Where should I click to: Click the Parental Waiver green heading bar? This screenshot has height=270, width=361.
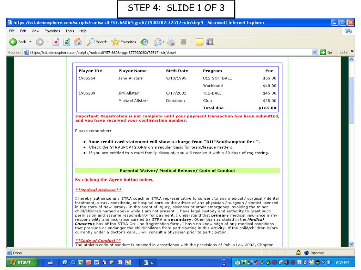[177, 171]
